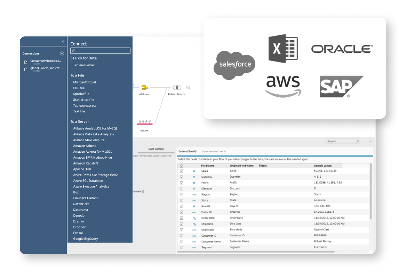Click the number type icon for Row ID
This screenshot has width=407, height=278.
194,206
